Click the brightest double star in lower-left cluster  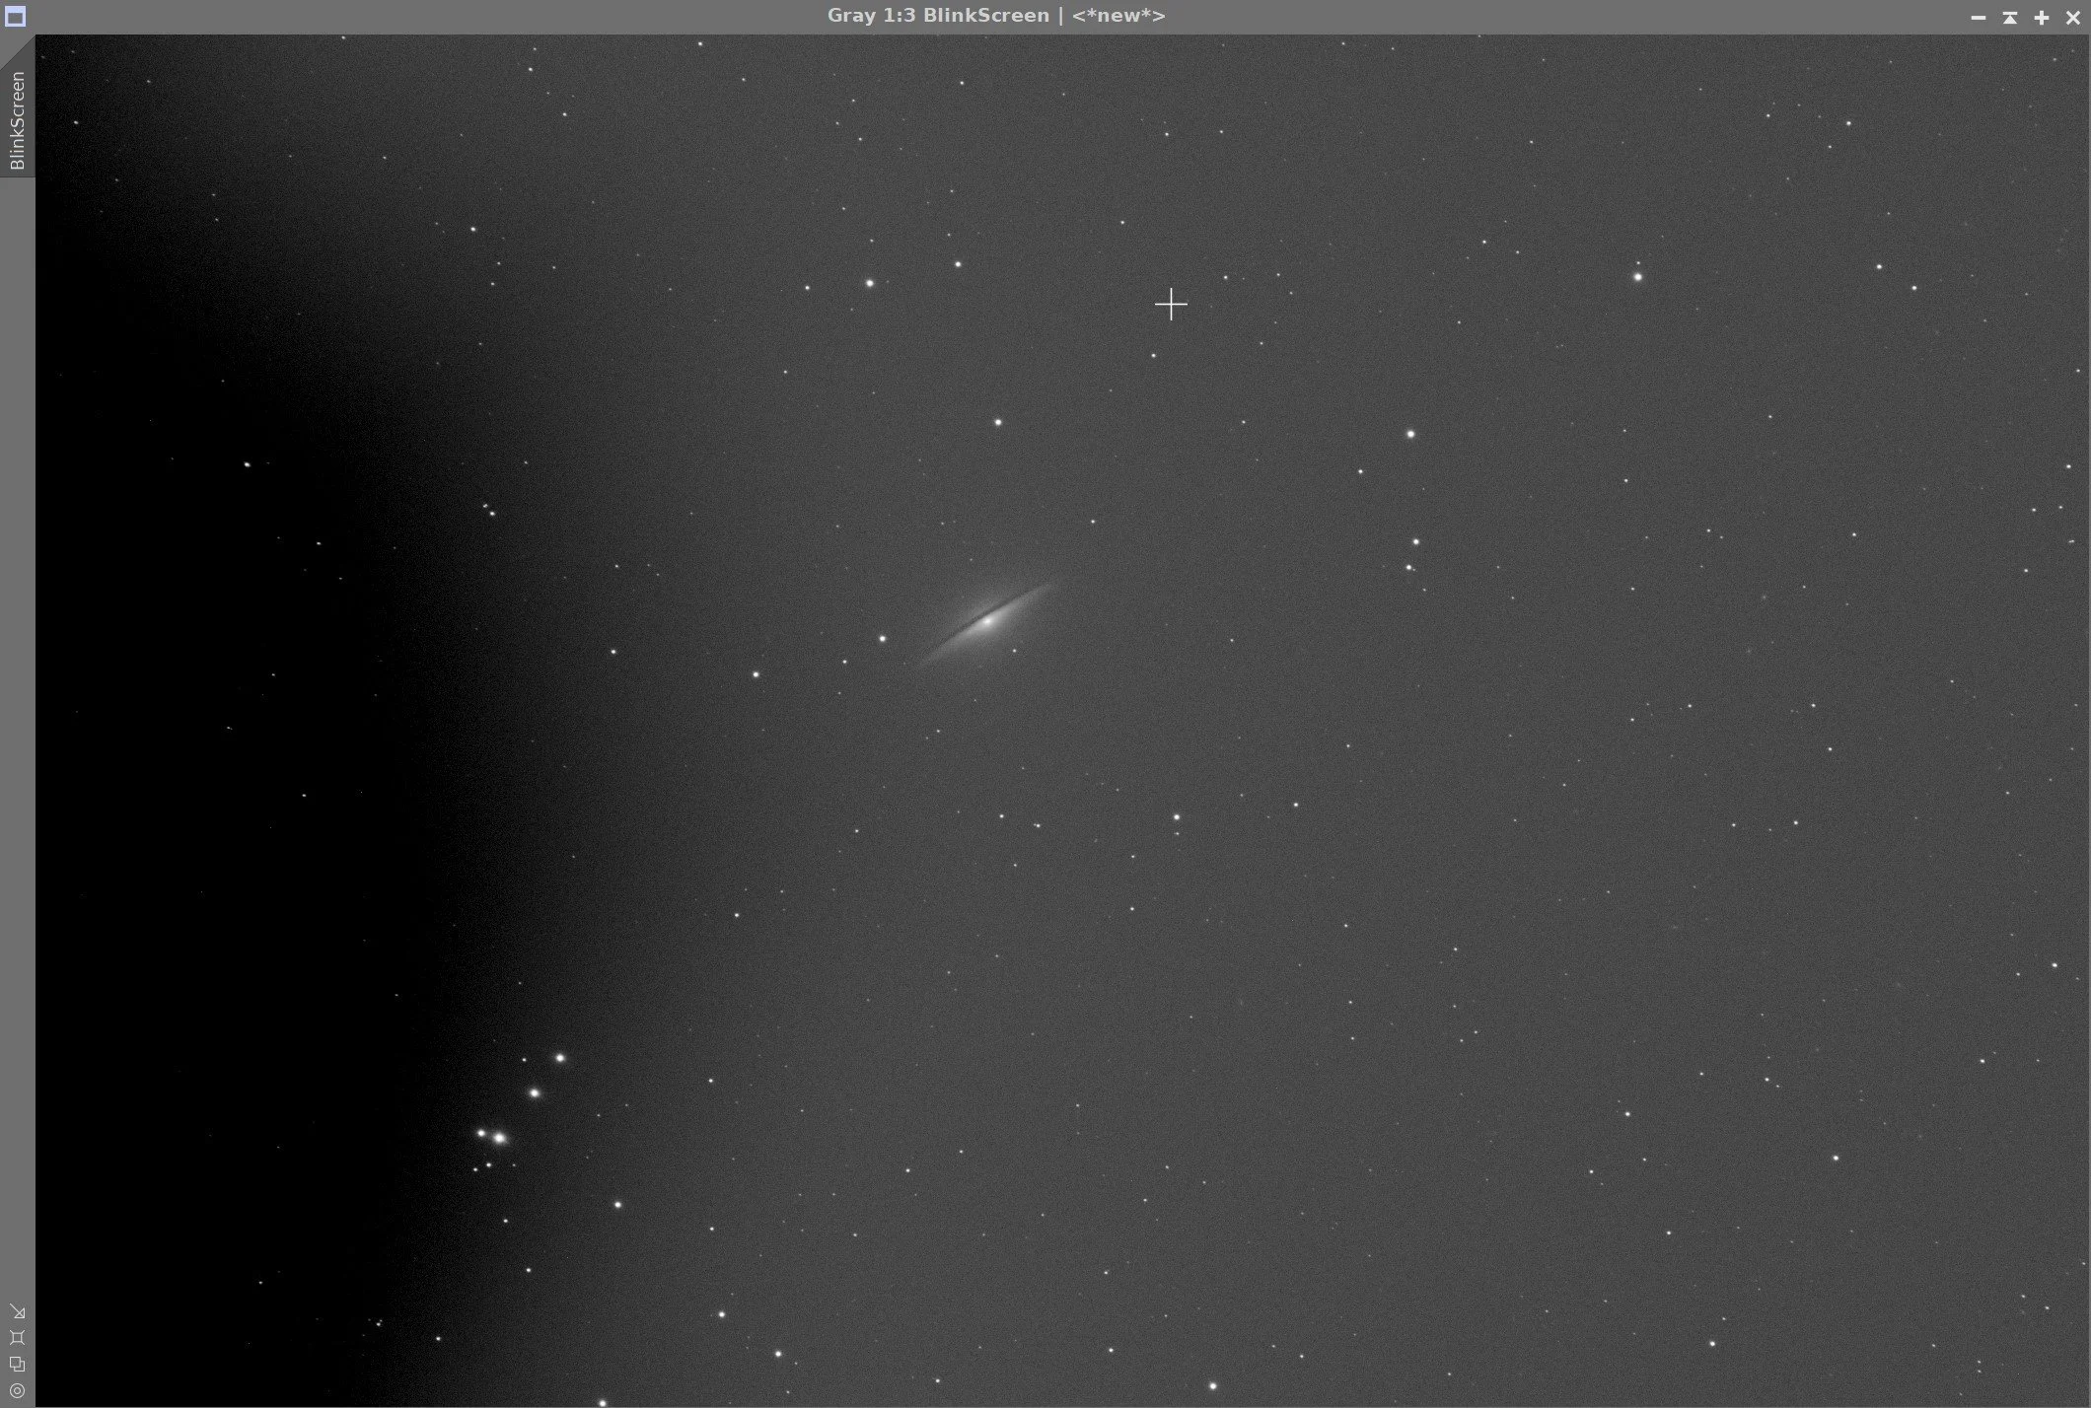coord(500,1138)
